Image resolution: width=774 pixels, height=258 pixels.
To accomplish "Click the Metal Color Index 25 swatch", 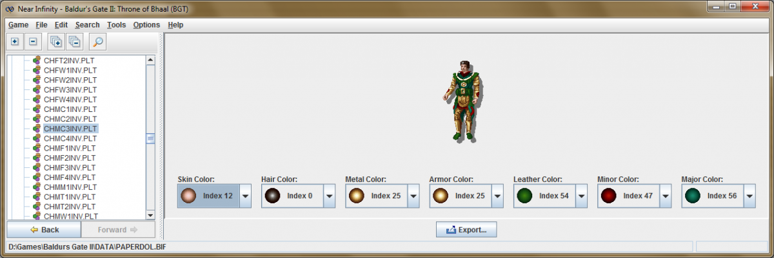I will [x=355, y=196].
